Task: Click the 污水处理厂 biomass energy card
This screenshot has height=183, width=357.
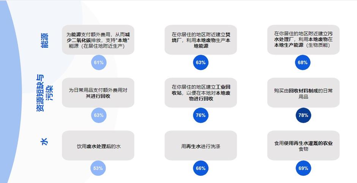Action: pyautogui.click(x=303, y=40)
